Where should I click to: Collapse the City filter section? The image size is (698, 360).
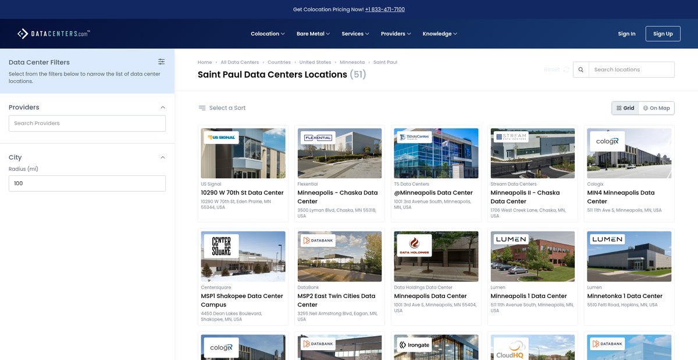click(x=163, y=157)
